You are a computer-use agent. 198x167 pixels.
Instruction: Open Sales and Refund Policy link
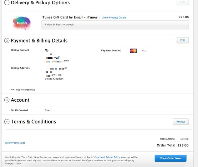107,157
